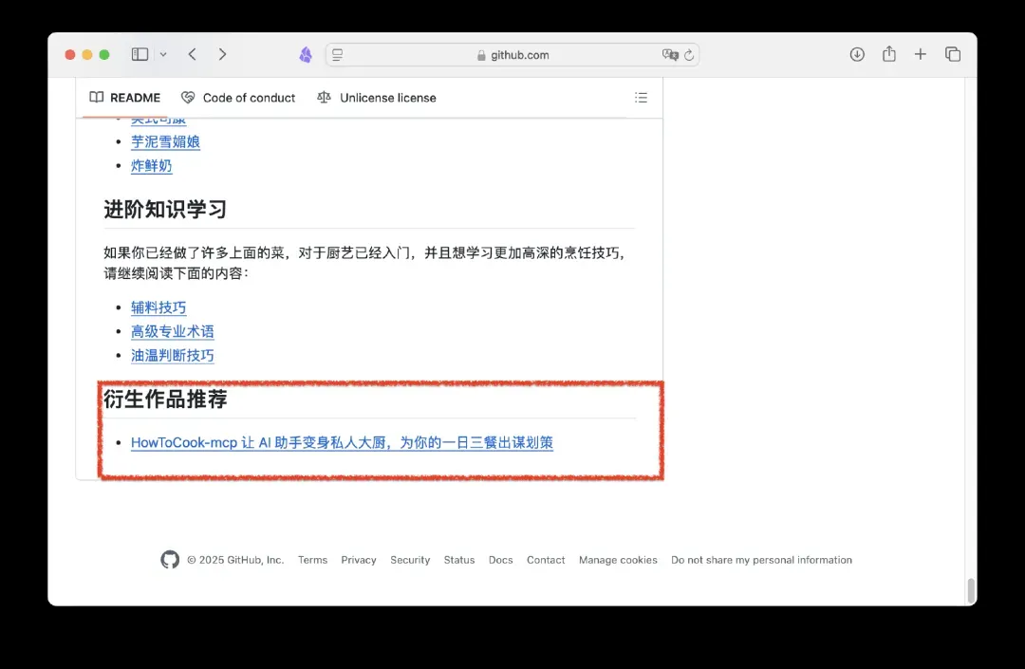Open the Reader page menu icon
Viewport: 1025px width, 669px height.
337,56
